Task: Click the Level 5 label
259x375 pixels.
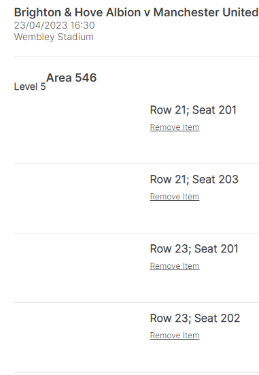Action: pyautogui.click(x=30, y=86)
